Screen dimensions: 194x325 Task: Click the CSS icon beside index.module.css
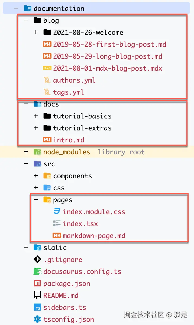click(57, 212)
